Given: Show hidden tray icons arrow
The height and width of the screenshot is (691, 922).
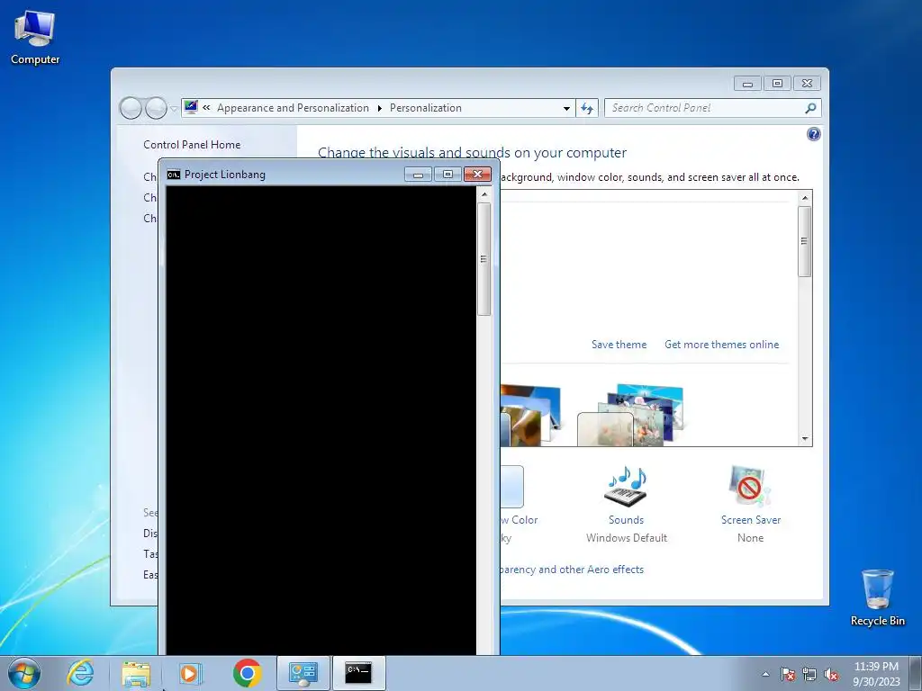Looking at the screenshot, I should click(765, 674).
